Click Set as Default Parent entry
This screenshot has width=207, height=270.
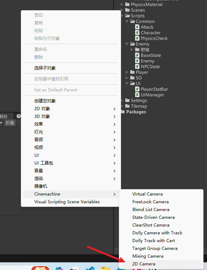pos(71,90)
